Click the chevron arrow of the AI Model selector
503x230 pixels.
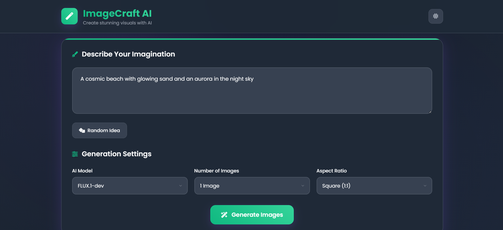tap(181, 186)
